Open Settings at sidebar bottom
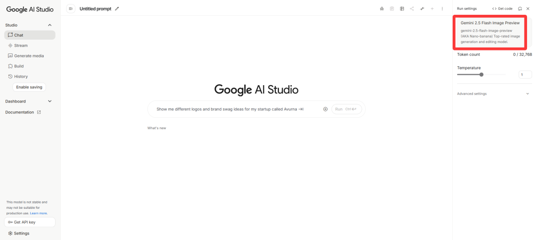The height and width of the screenshot is (240, 536). coord(19,233)
